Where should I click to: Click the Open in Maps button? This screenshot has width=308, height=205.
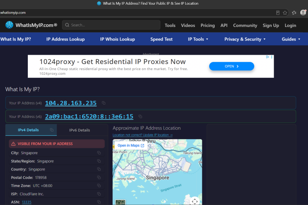pos(131,145)
